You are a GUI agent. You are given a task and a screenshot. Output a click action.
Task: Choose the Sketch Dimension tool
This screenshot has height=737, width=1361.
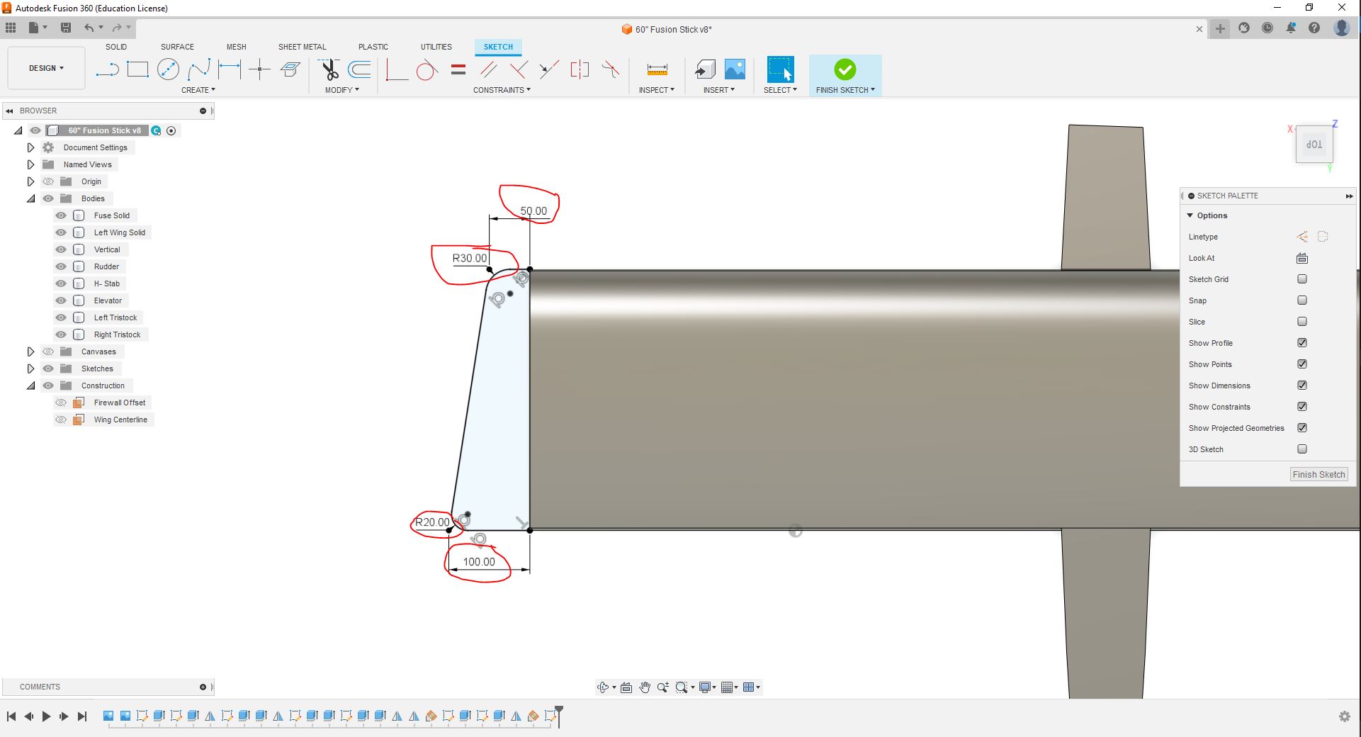coord(230,69)
